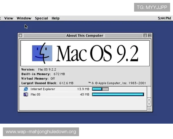Click the 5:44 PM menu bar clock
The height and width of the screenshot is (139, 173).
point(164,18)
